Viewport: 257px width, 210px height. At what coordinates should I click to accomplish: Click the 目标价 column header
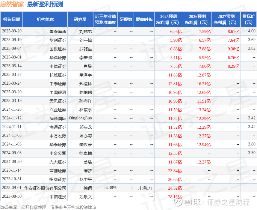[249, 19]
